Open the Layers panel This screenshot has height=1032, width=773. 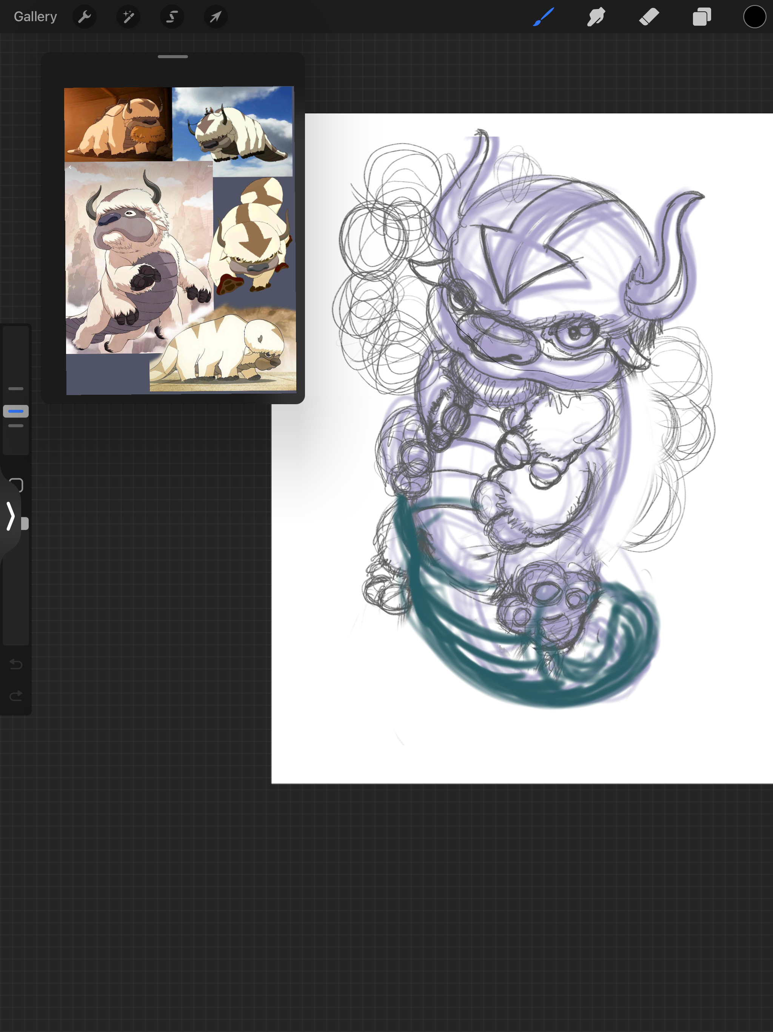[x=702, y=17]
